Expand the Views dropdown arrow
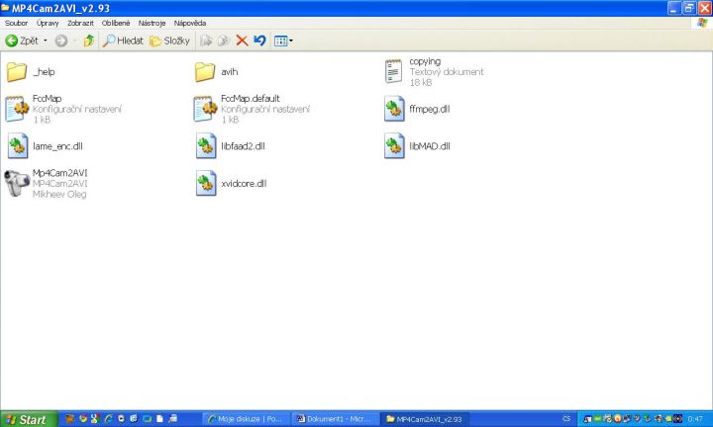The width and height of the screenshot is (713, 427). click(291, 41)
